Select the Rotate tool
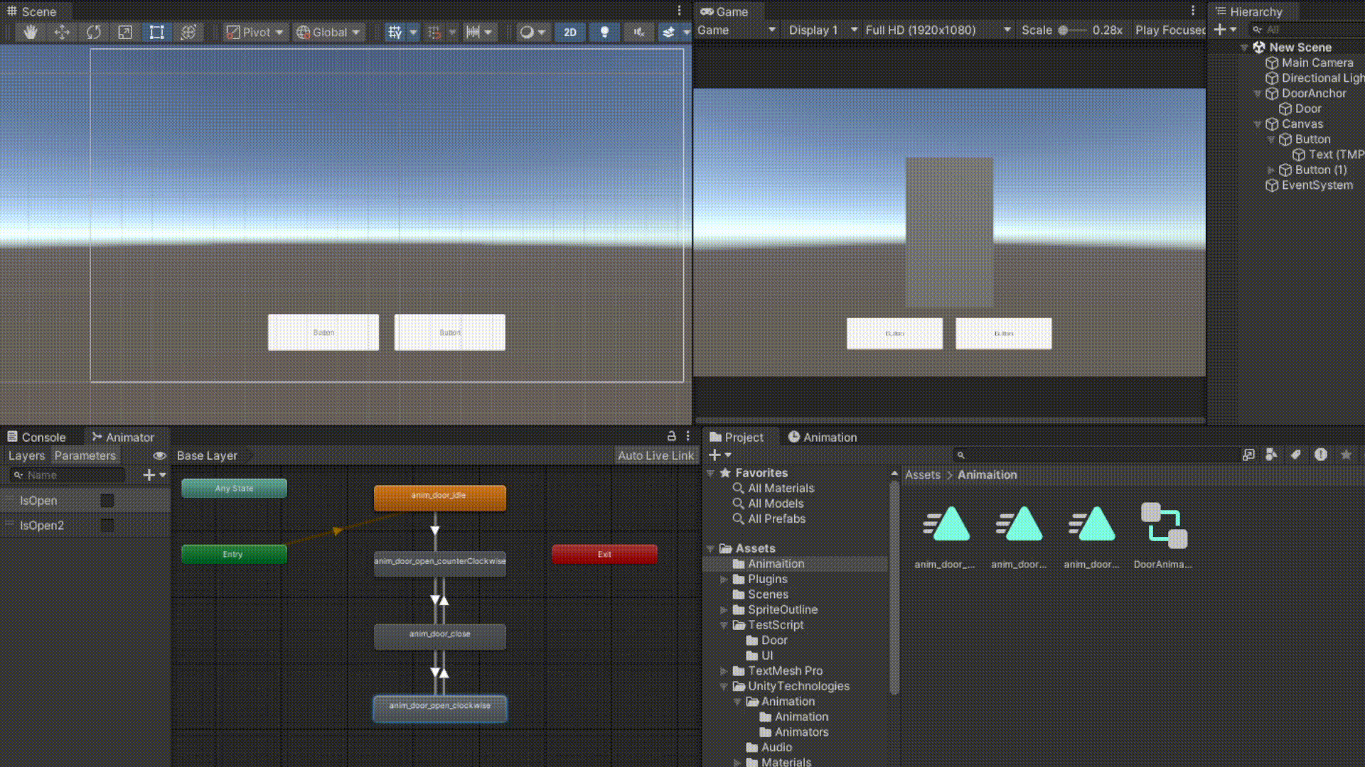 (93, 32)
